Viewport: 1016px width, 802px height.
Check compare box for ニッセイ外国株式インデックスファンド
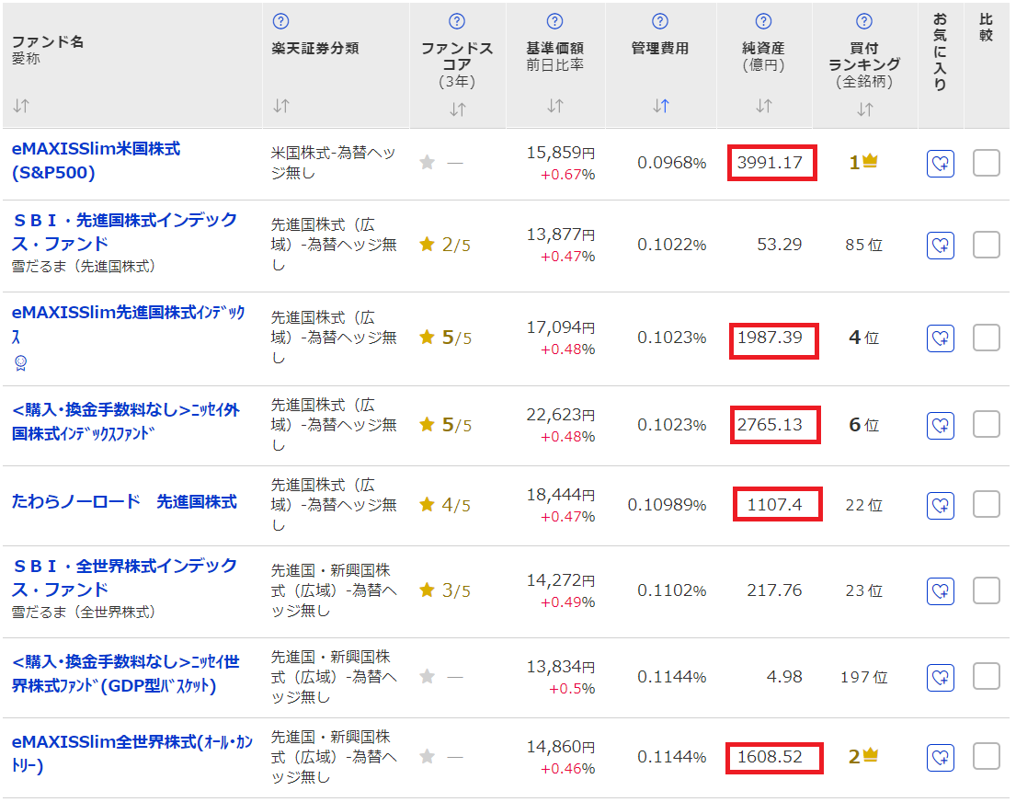[987, 424]
